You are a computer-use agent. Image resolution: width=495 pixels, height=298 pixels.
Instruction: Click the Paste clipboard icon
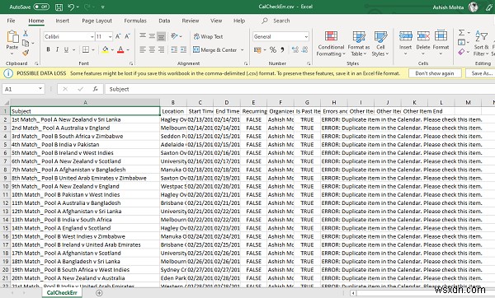[12, 37]
